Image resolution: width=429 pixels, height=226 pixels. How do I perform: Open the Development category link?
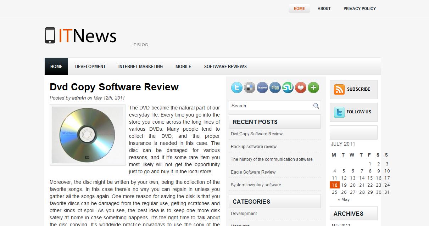point(244,214)
